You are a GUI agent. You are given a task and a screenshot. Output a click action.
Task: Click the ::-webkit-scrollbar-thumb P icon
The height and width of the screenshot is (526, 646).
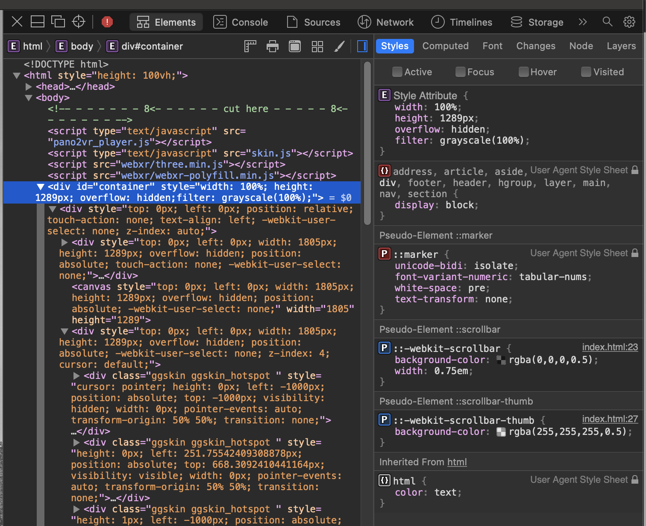(x=385, y=420)
